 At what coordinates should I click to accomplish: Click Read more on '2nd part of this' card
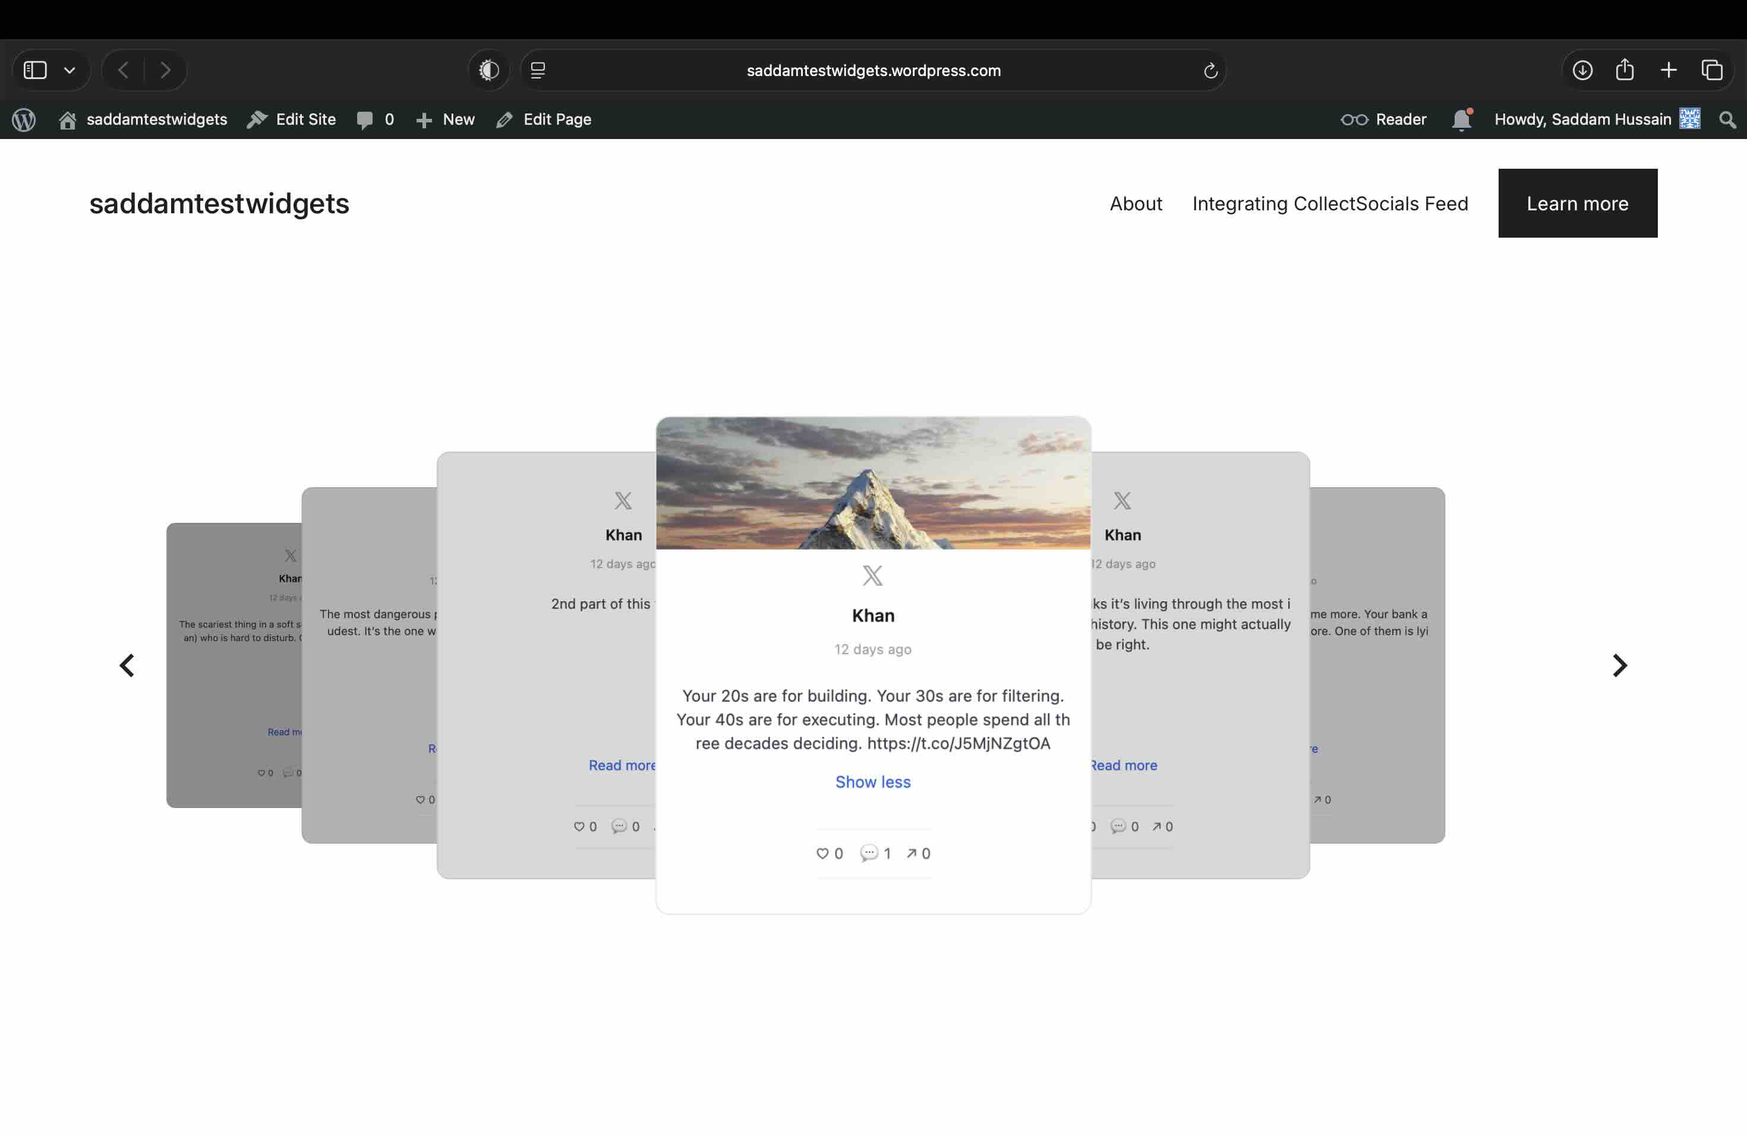pos(622,765)
